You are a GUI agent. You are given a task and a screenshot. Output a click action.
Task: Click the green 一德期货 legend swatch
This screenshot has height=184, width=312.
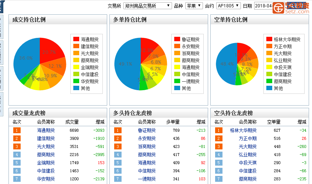coord(177,81)
